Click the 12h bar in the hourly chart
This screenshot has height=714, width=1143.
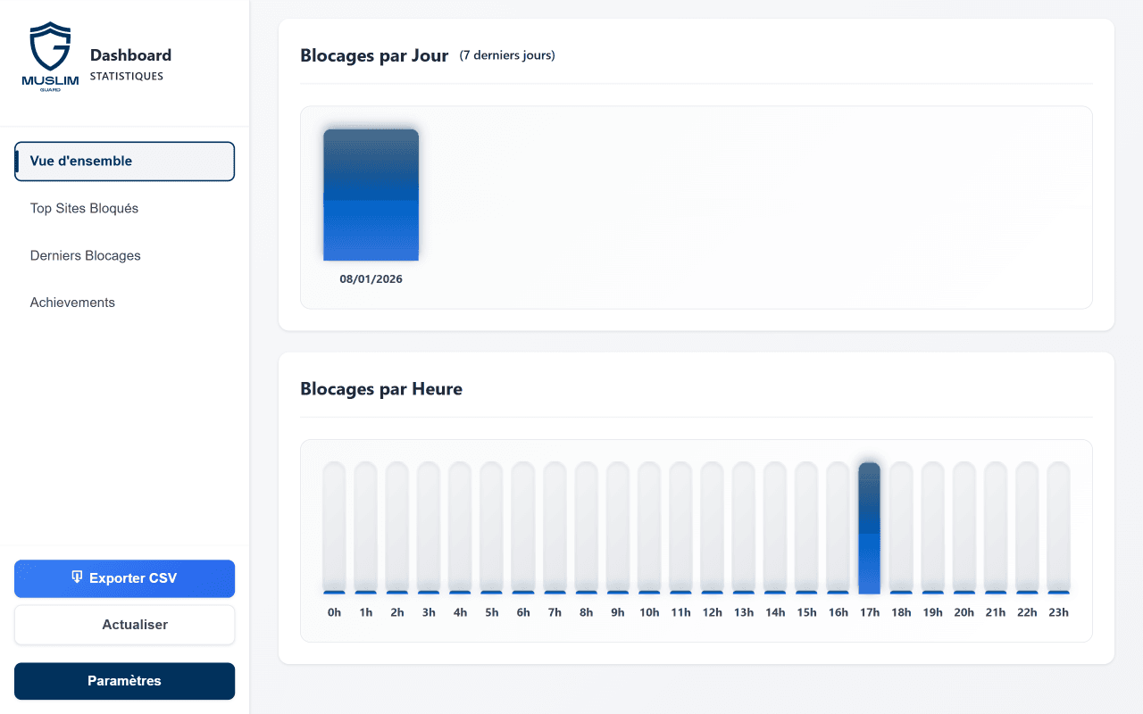coord(712,527)
